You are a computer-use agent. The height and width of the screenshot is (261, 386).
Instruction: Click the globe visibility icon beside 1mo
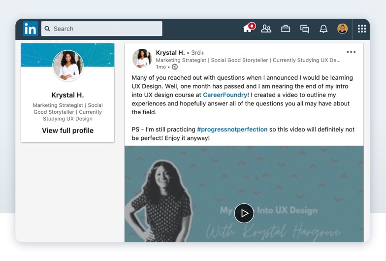coord(175,67)
